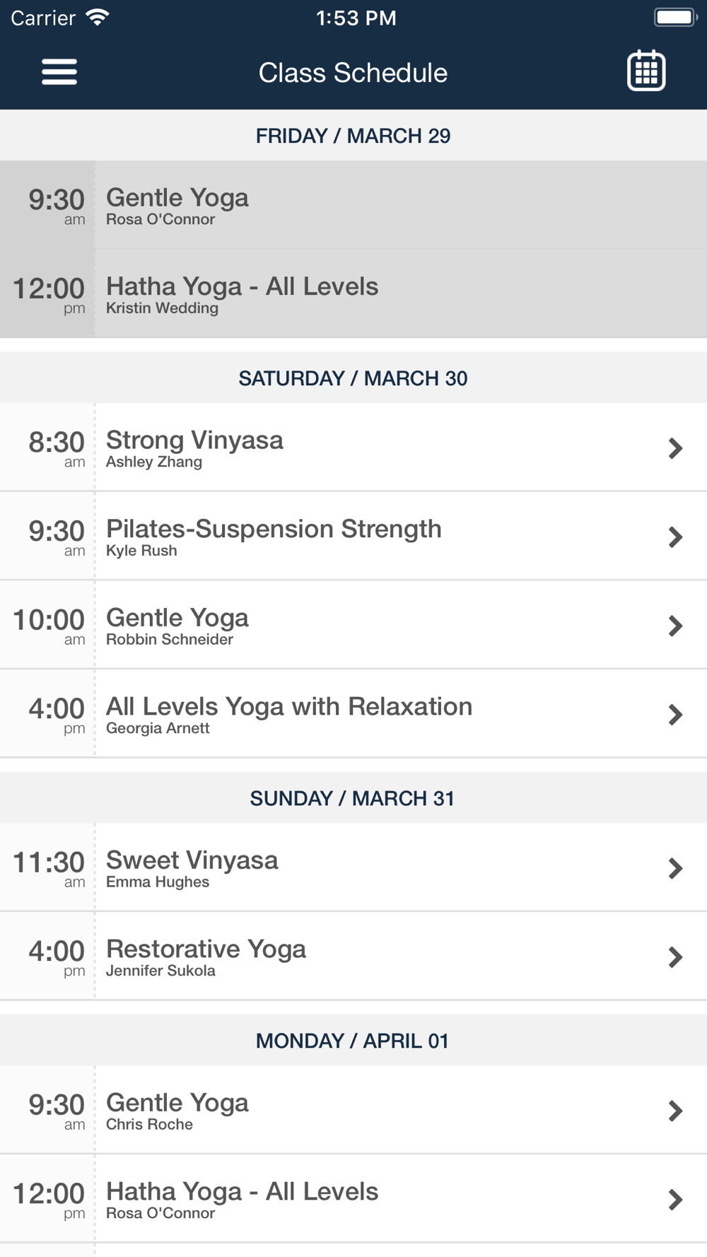Tap chevron for Sweet Vinyasa
The image size is (707, 1257).
(x=675, y=868)
